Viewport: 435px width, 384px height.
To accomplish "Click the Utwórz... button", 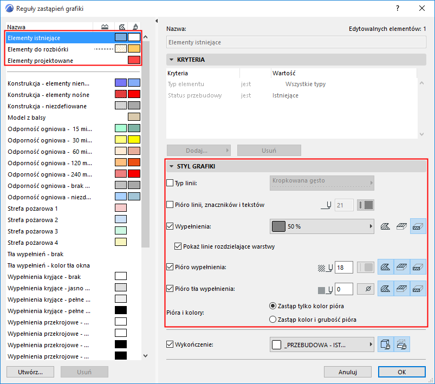I will click(30, 372).
